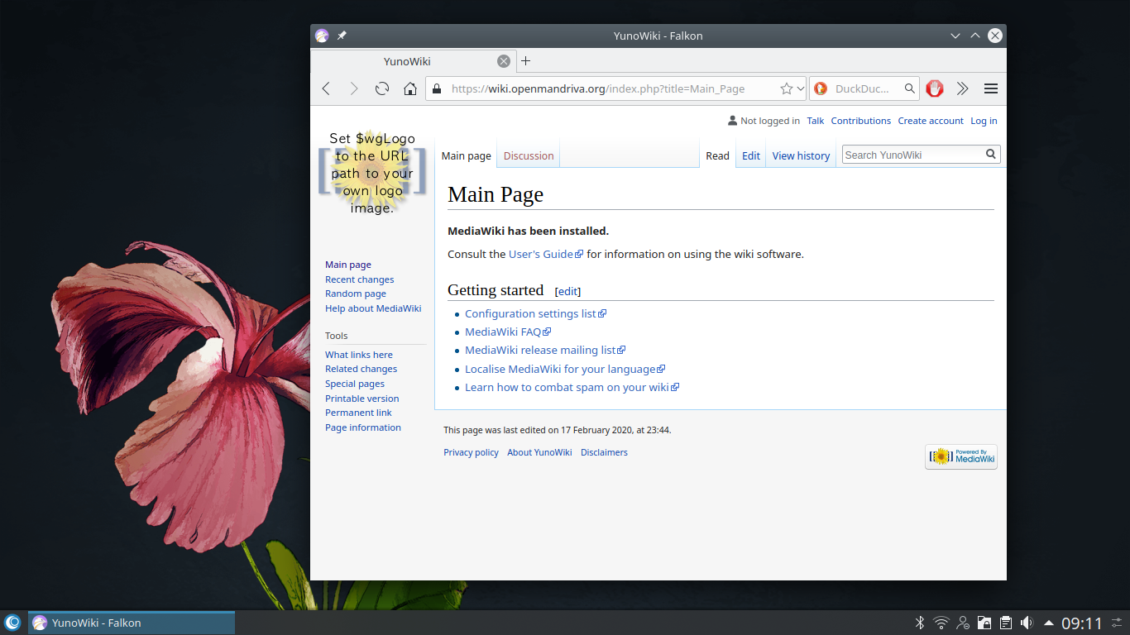Image resolution: width=1130 pixels, height=635 pixels.
Task: Open the AdBlock stop-hand icon
Action: coord(935,88)
